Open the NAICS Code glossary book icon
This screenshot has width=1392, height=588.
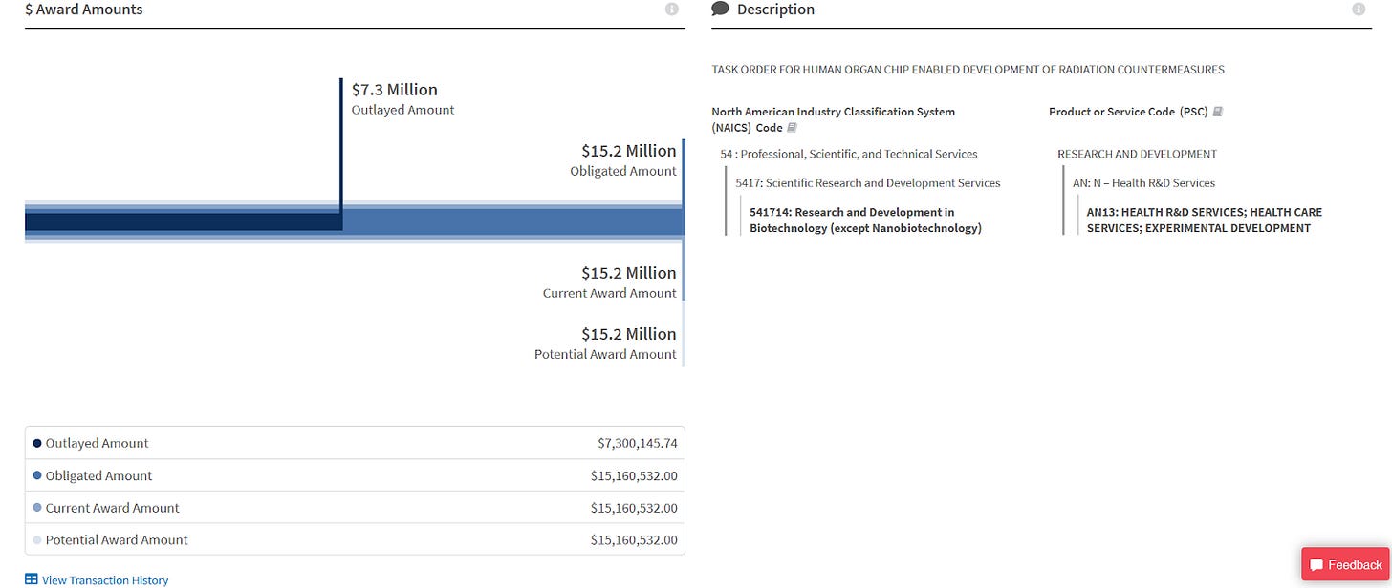[792, 127]
